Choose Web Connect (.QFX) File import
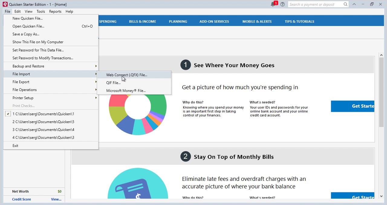The height and width of the screenshot is (205, 387). 134,75
